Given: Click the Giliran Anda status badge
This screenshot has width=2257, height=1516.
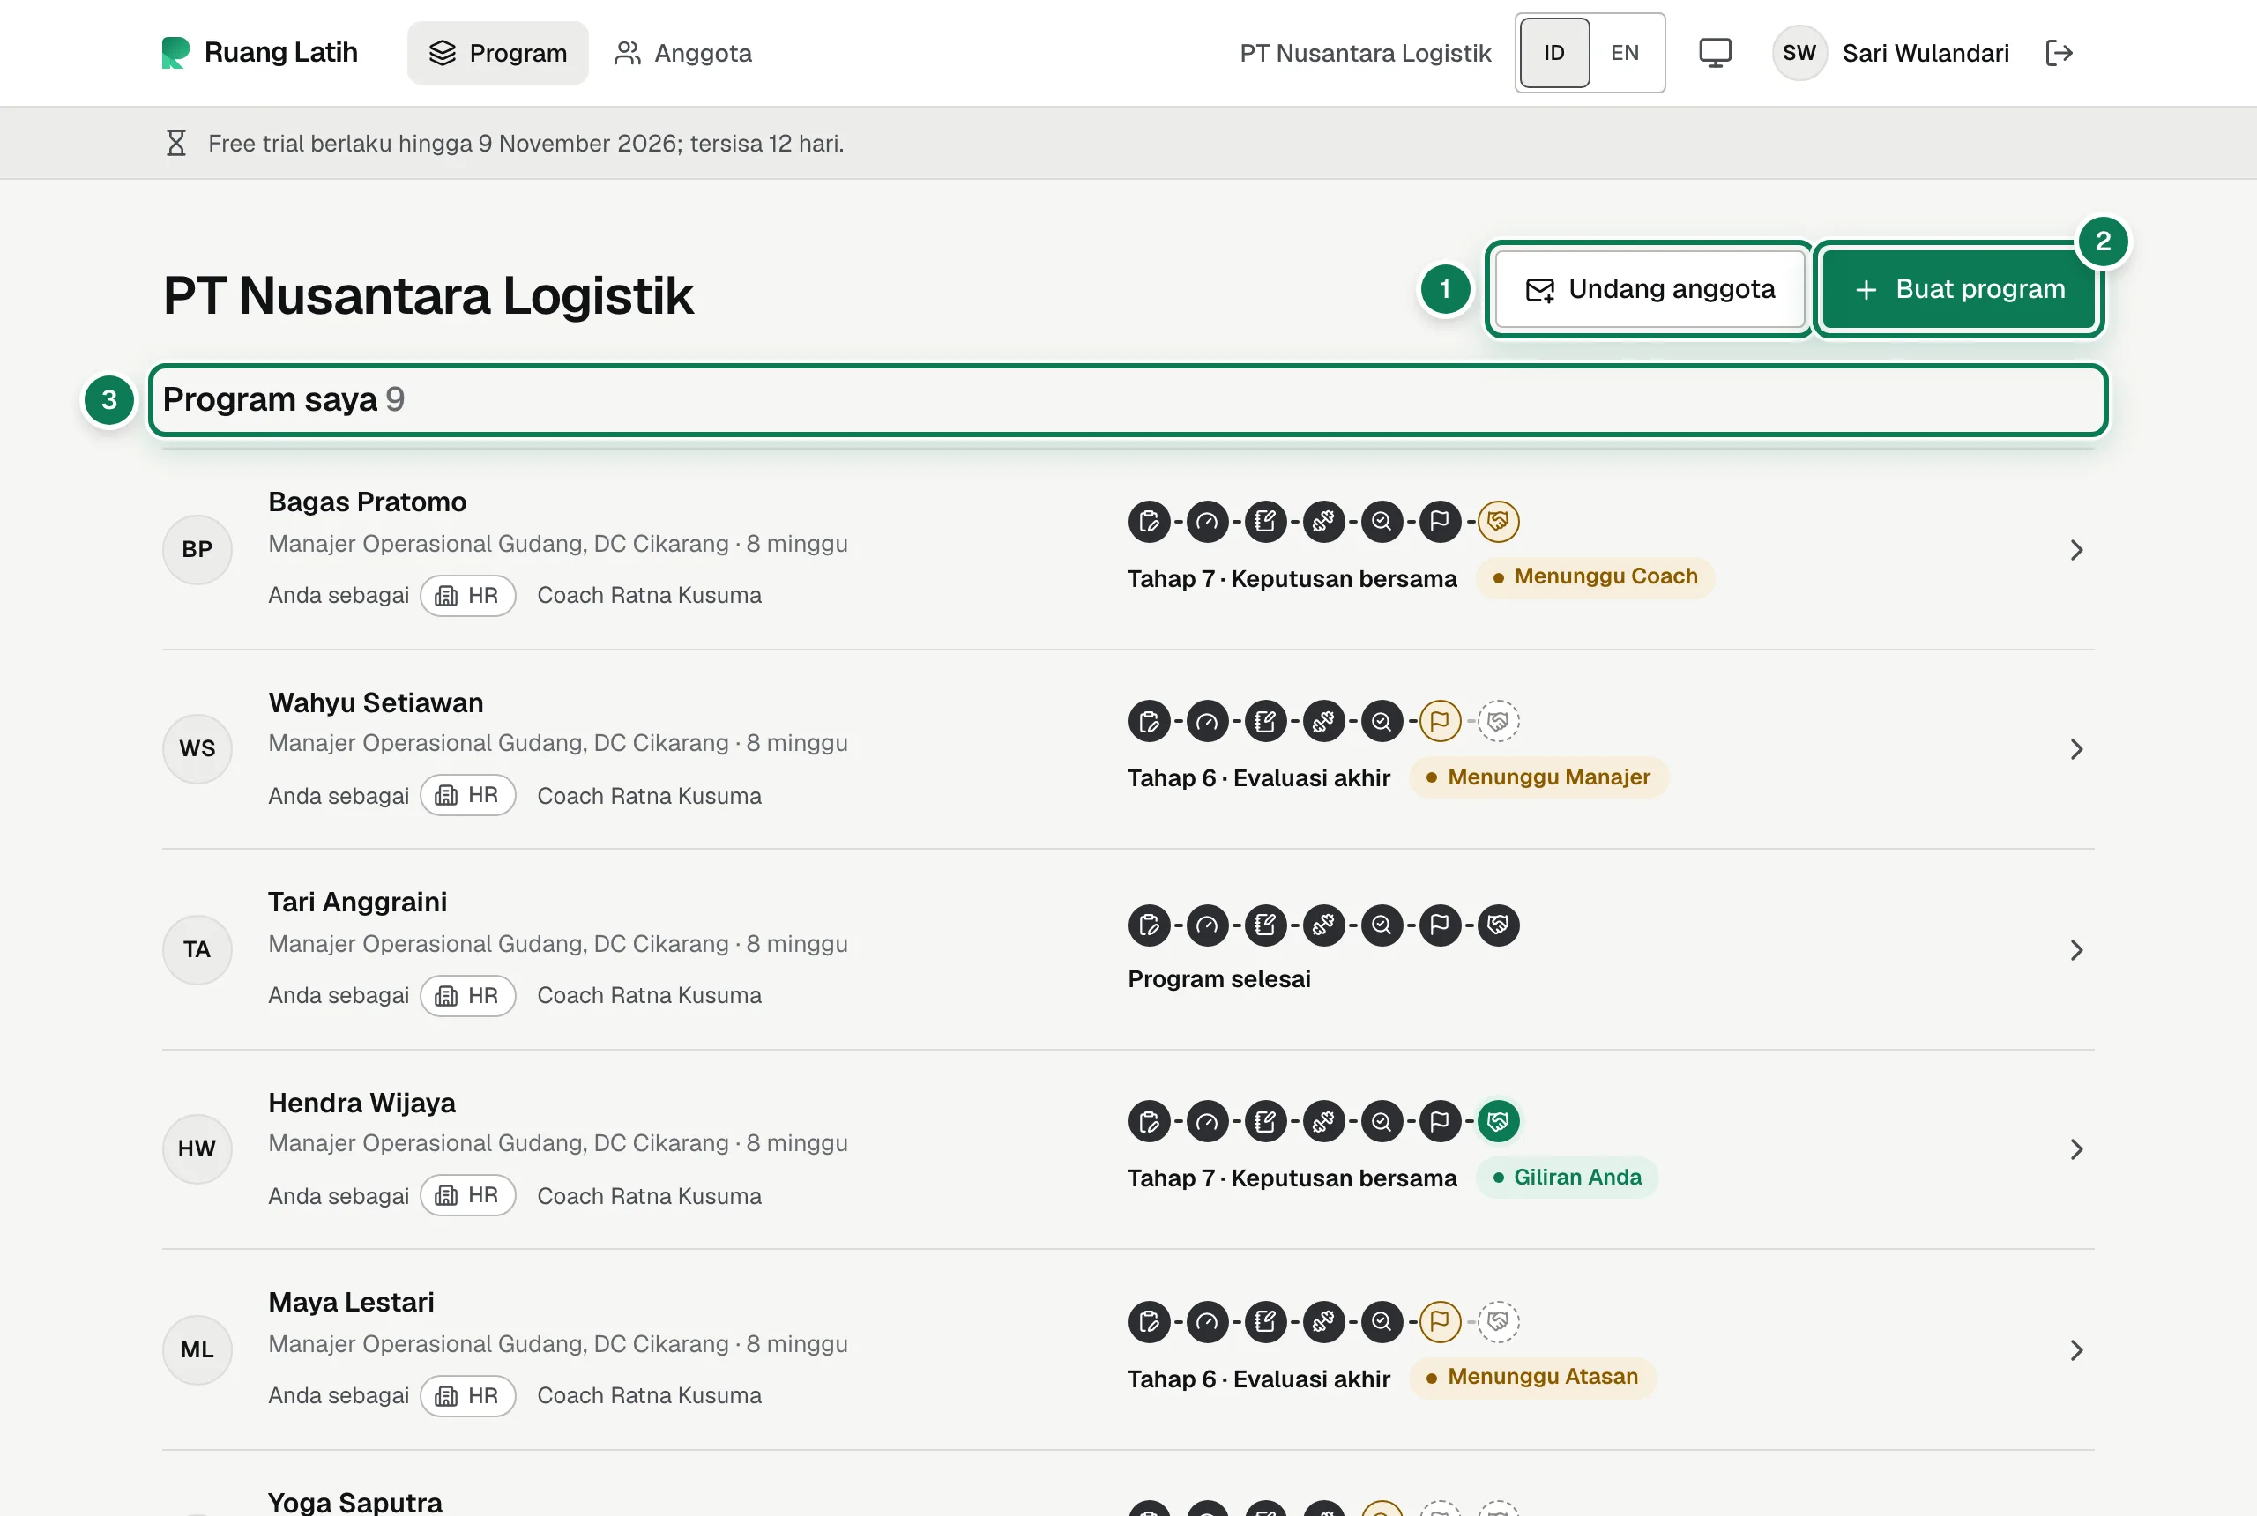Looking at the screenshot, I should [1567, 1178].
